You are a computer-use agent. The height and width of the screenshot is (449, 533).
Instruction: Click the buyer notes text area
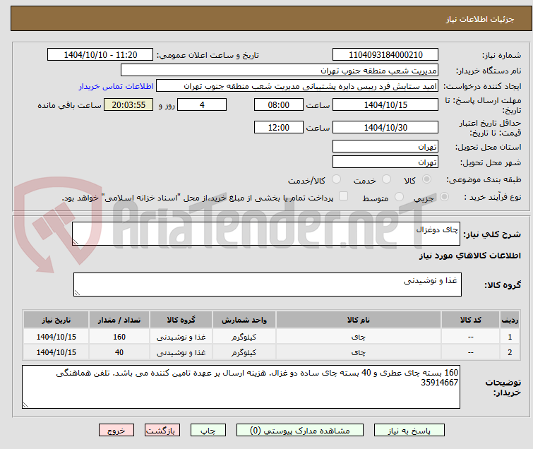[241, 387]
